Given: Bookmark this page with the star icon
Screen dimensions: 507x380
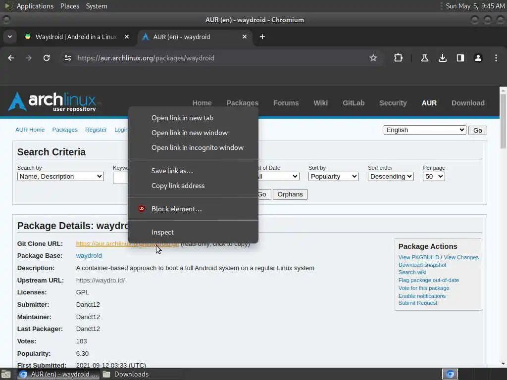Looking at the screenshot, I should pos(373,58).
